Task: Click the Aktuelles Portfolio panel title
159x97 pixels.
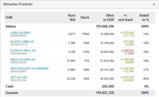Action: pyautogui.click(x=18, y=4)
